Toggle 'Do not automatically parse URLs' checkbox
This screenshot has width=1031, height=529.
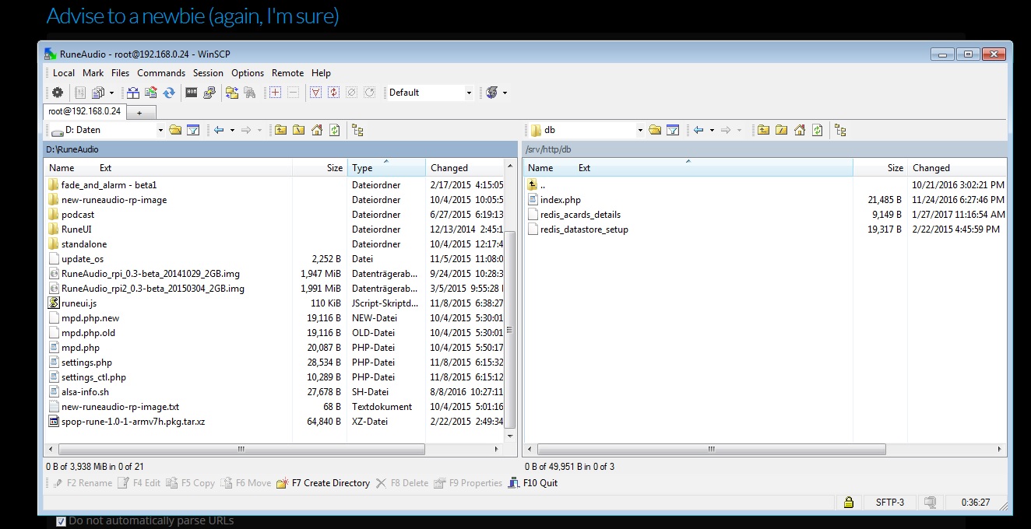click(x=61, y=520)
